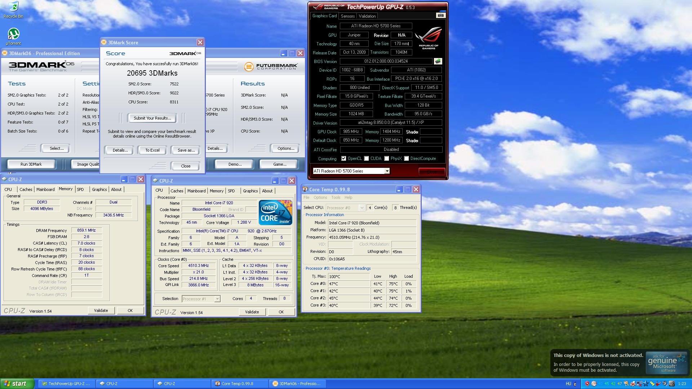Click the round clock-like tray icon
Image resolution: width=692 pixels, height=389 pixels.
tap(594, 384)
